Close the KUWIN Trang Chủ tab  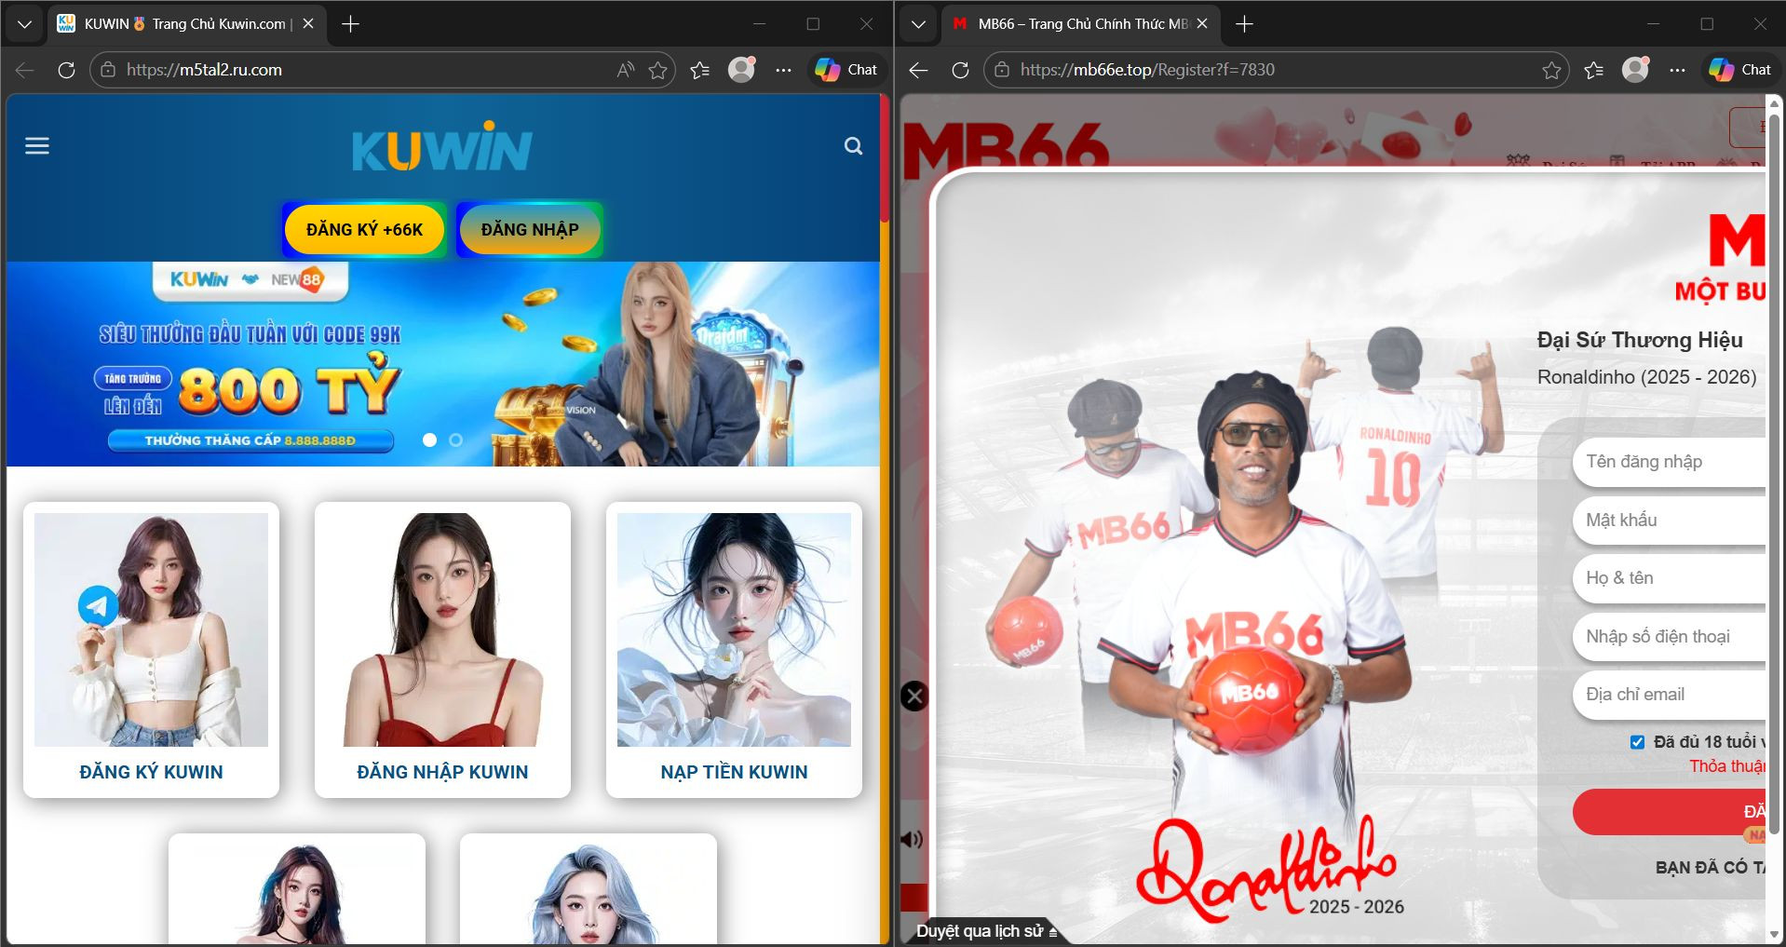point(308,24)
